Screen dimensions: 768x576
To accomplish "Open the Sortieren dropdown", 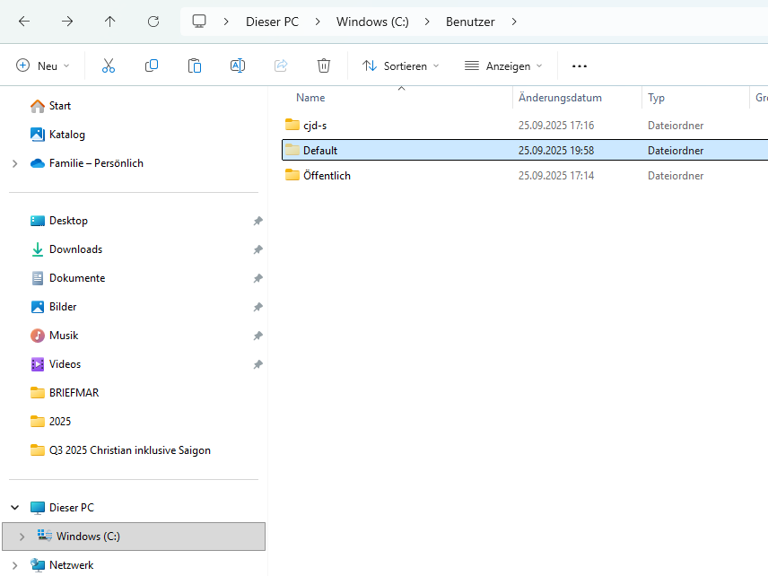I will coord(401,65).
